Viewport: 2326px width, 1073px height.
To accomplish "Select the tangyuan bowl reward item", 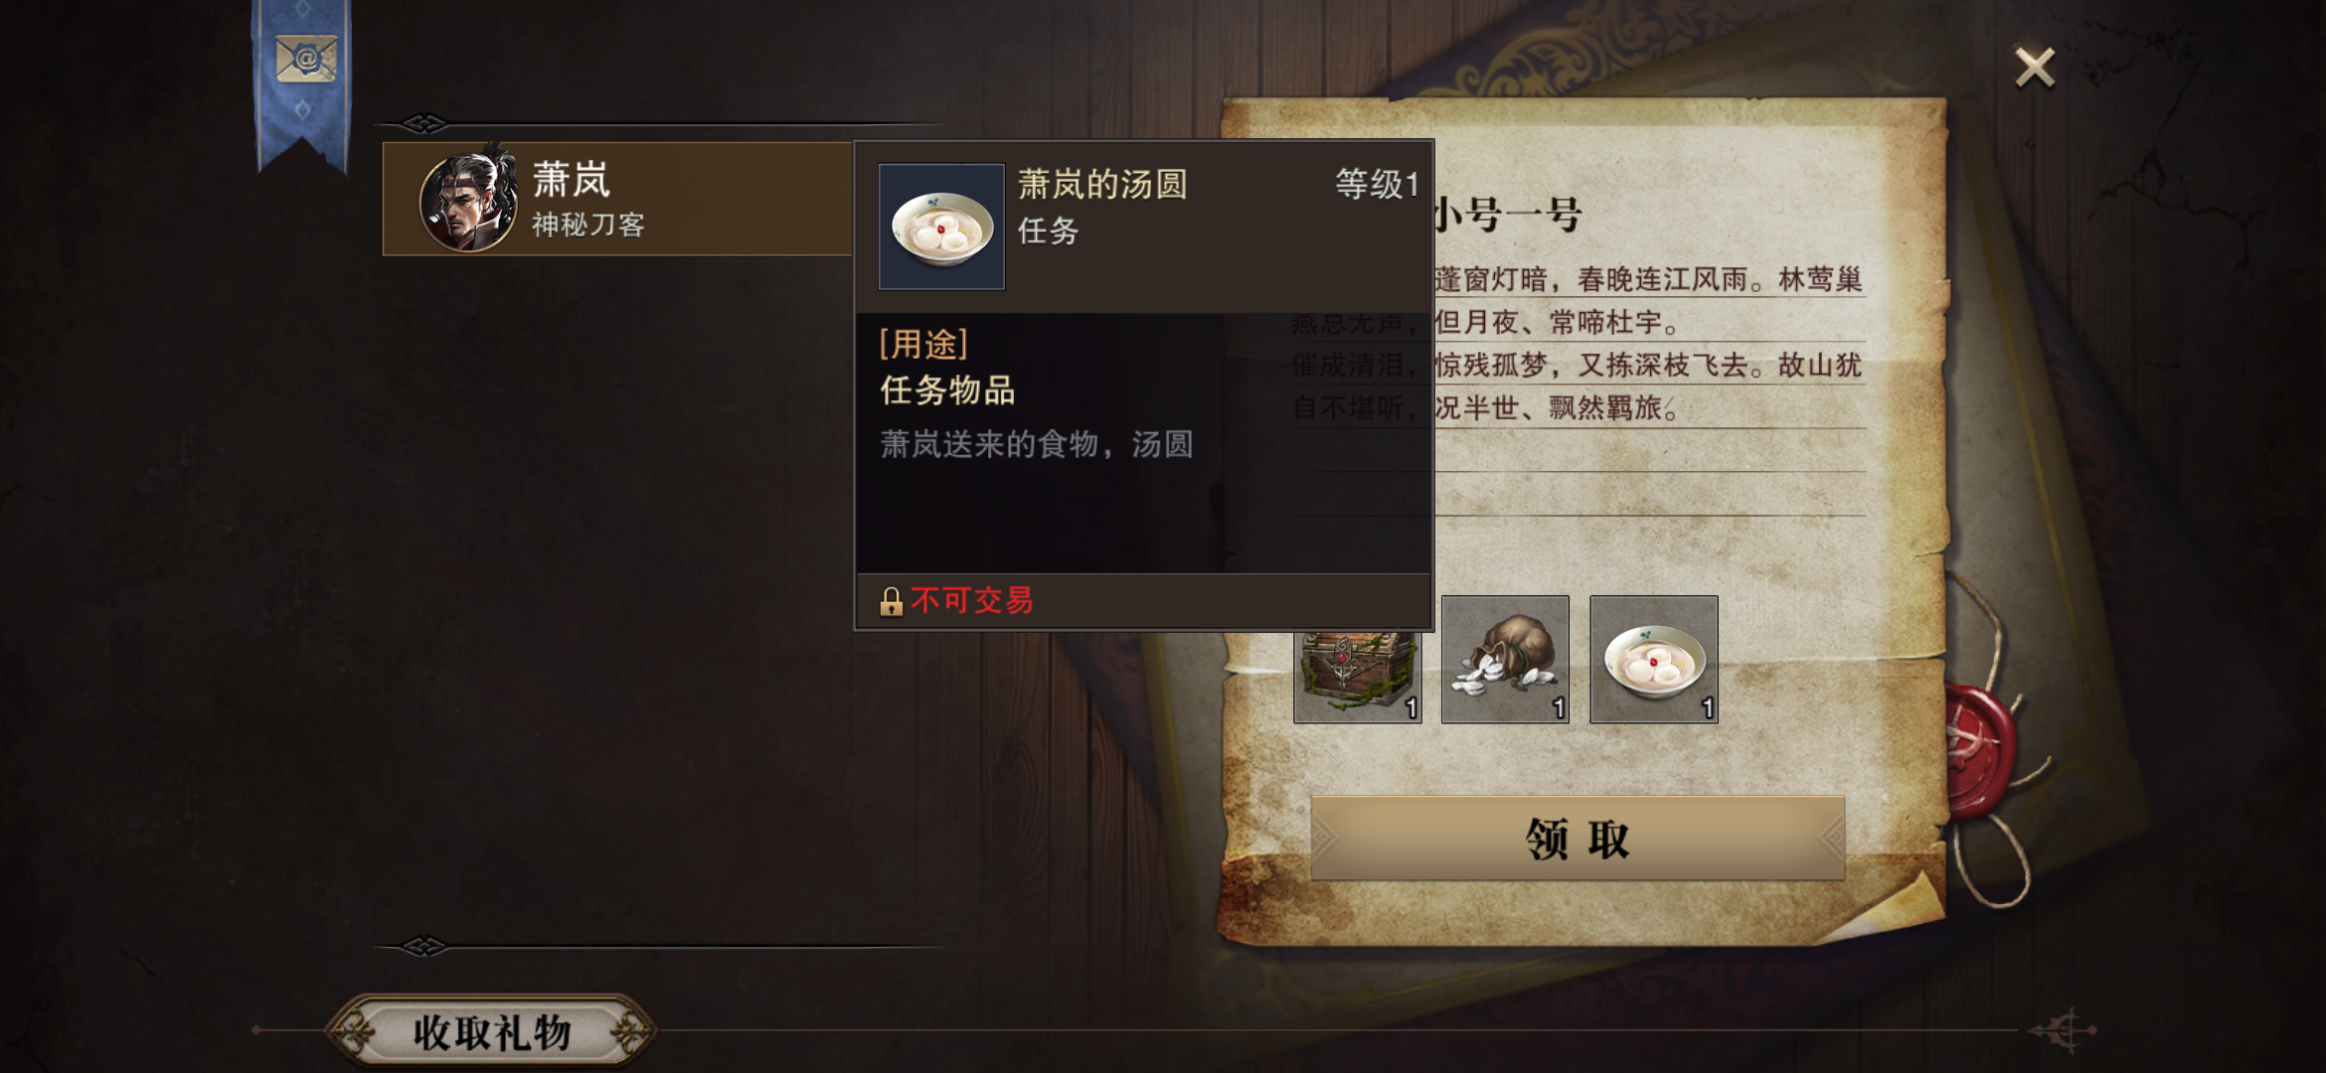I will coord(1654,659).
